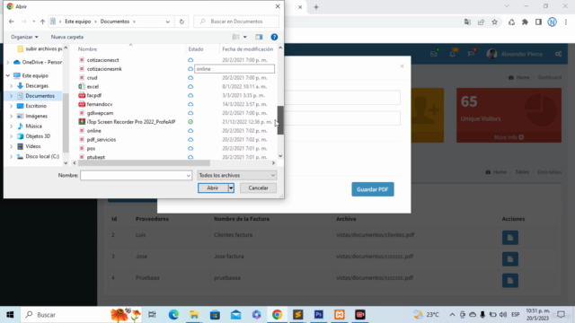Click the file list horizontal scrollbar
575x323 pixels.
click(144, 163)
